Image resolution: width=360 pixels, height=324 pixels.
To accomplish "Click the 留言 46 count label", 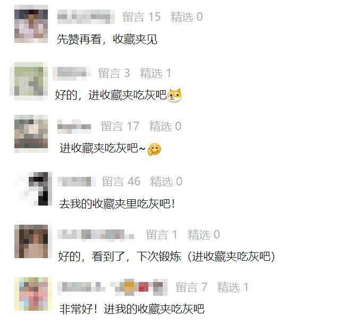I will click(121, 181).
